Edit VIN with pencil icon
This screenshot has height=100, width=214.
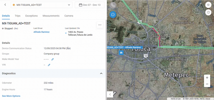(49, 65)
